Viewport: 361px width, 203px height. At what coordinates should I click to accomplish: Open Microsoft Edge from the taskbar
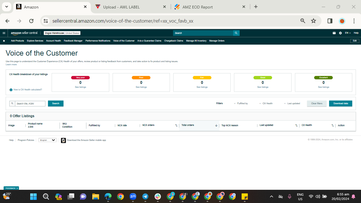coord(108,197)
